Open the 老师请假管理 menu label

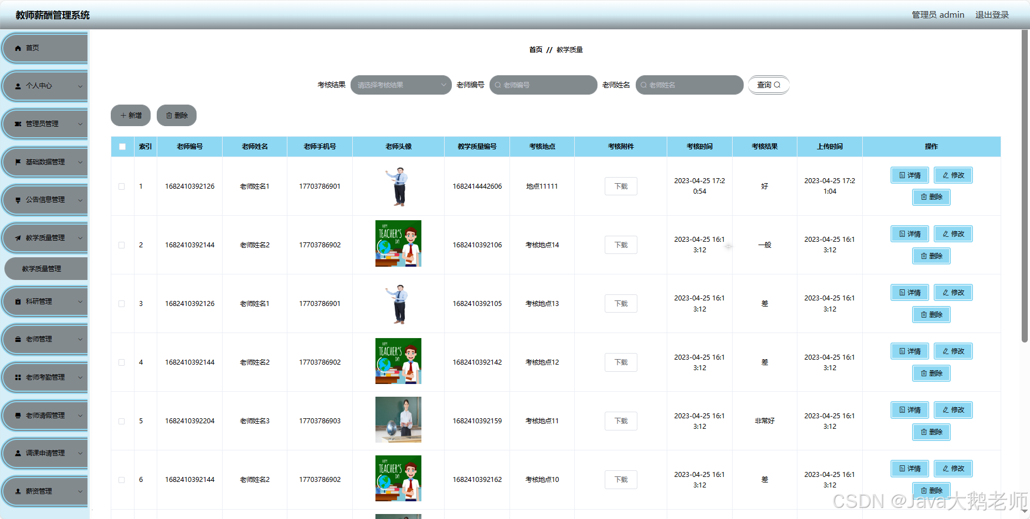tap(45, 416)
